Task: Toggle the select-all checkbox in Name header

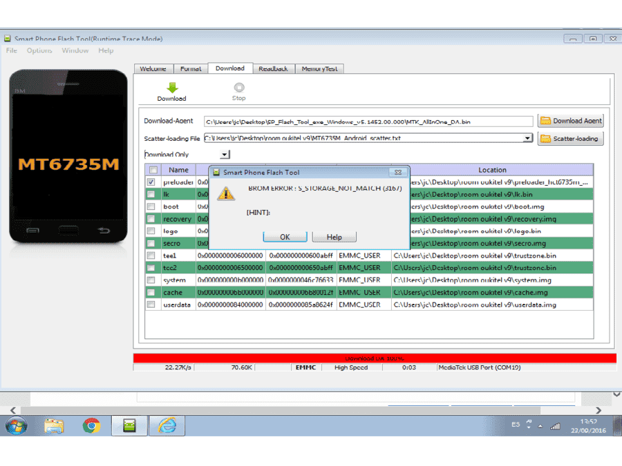Action: pyautogui.click(x=153, y=170)
